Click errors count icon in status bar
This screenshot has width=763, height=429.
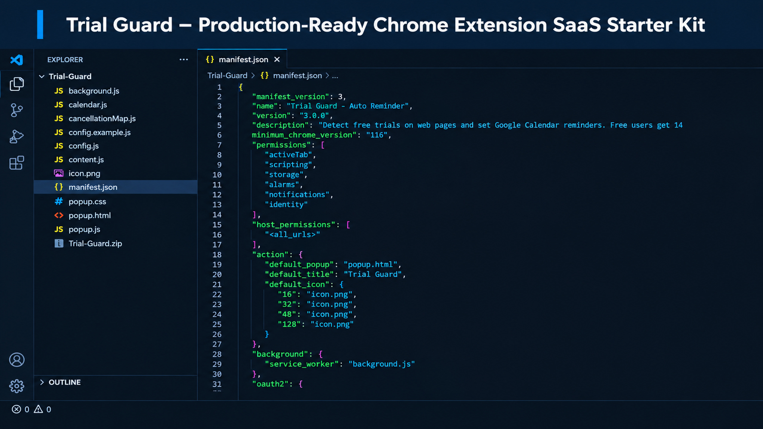pos(16,409)
